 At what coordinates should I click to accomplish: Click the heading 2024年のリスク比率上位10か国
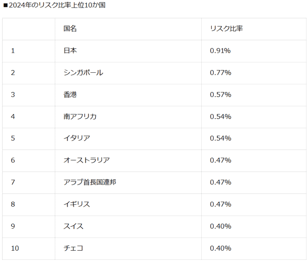[54, 5]
